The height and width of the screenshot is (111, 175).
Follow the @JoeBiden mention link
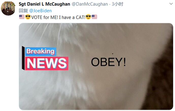40,11
